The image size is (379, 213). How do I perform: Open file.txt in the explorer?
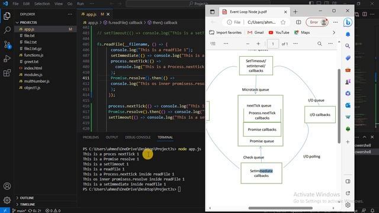29,35
